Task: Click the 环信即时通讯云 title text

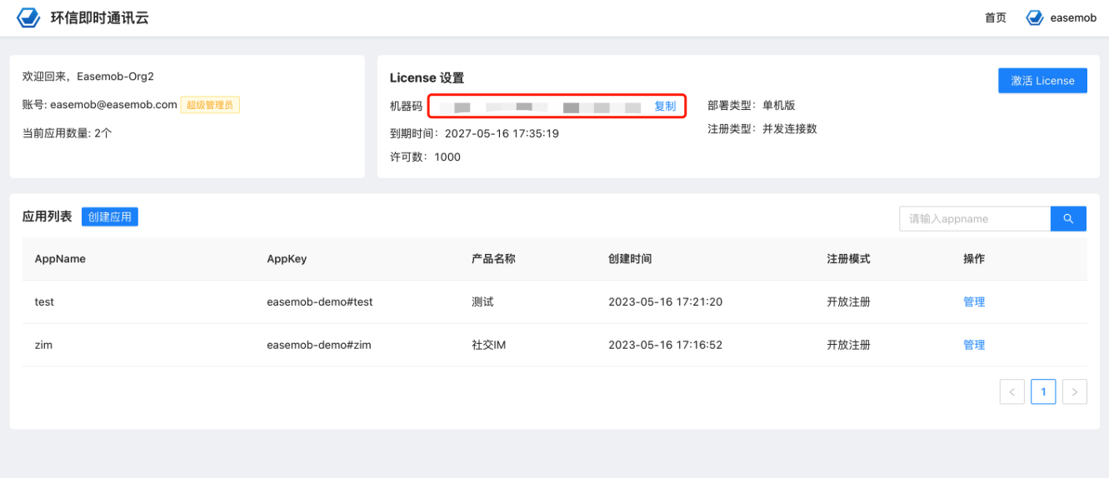Action: (99, 17)
